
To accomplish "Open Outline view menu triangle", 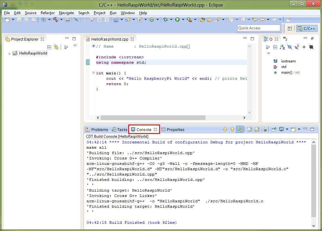I will [269, 54].
